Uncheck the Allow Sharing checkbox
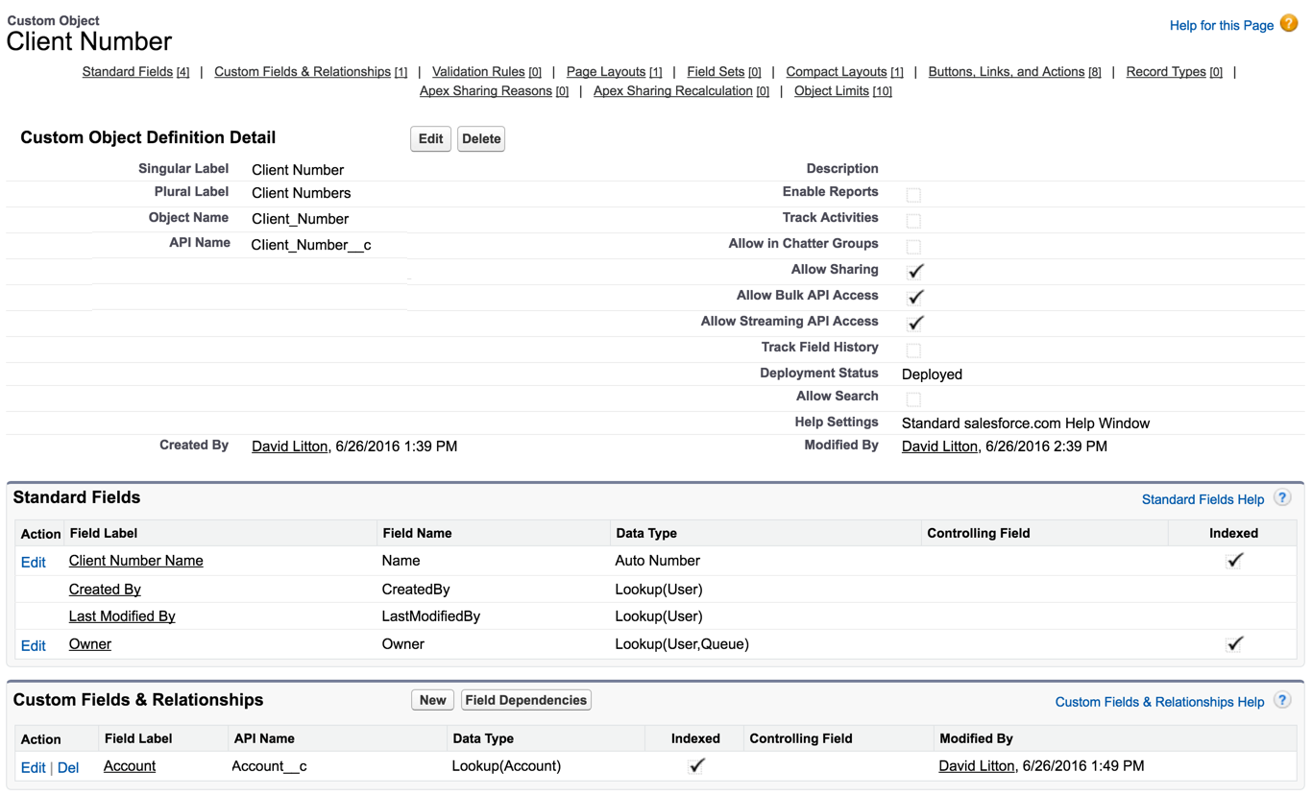Screen dimensions: 1312x796 point(915,272)
